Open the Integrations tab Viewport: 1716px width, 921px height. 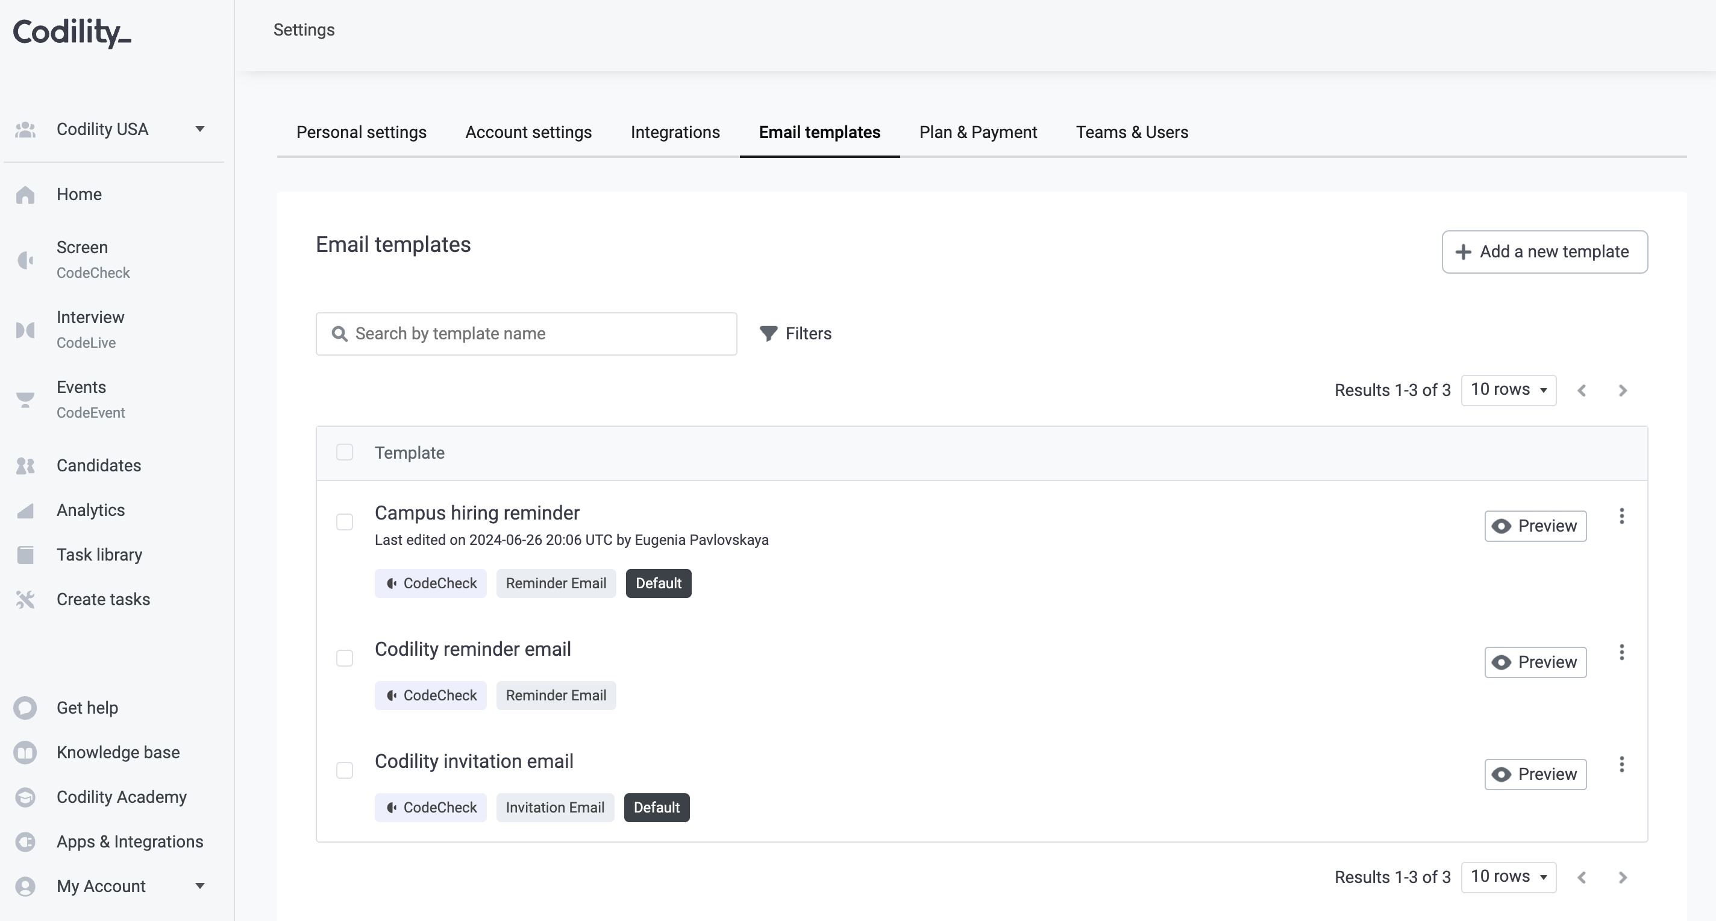[x=675, y=133]
